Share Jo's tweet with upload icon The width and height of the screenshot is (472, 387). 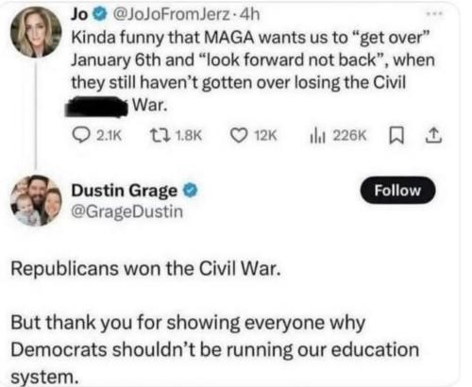pyautogui.click(x=434, y=136)
